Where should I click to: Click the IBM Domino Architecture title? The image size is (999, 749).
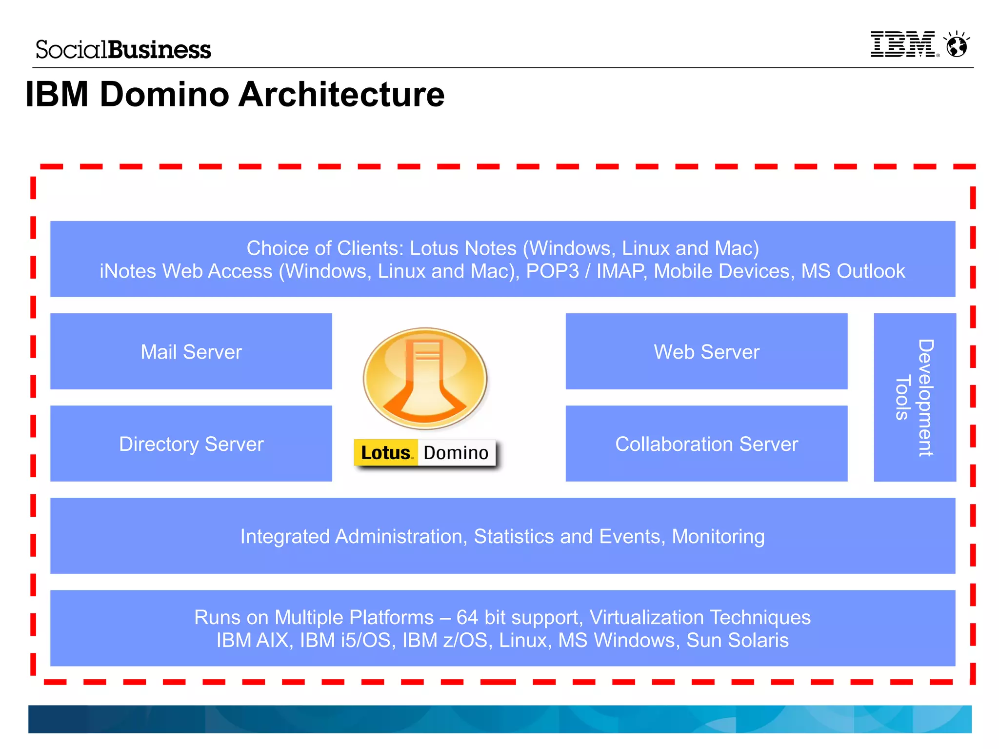pyautogui.click(x=235, y=94)
